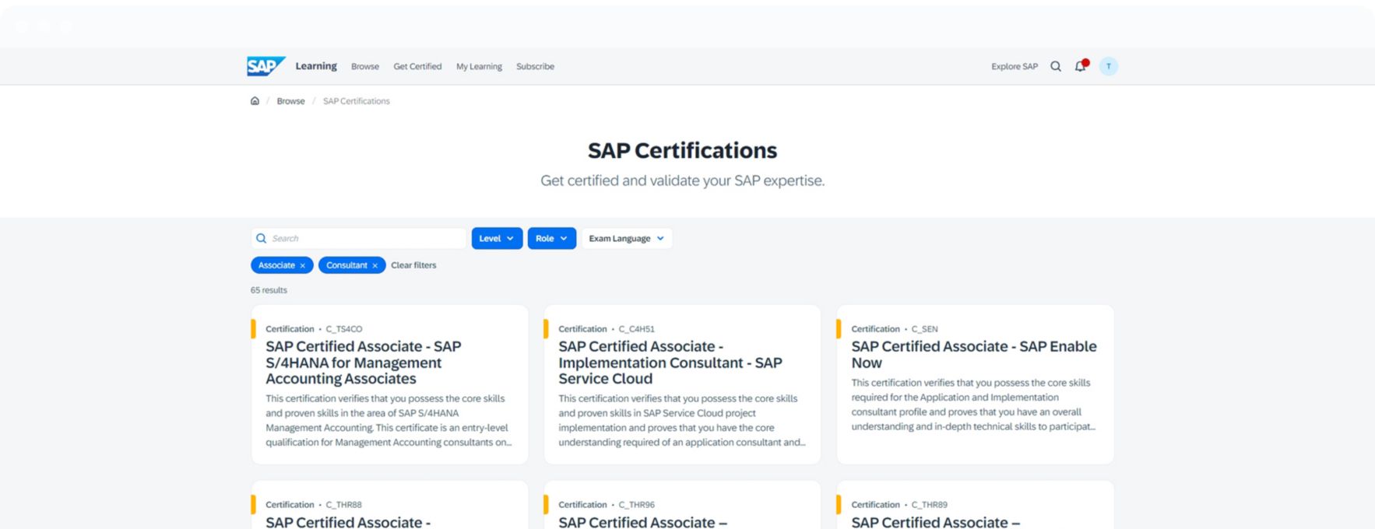The height and width of the screenshot is (529, 1375).
Task: Expand the Level filter dropdown
Action: [496, 239]
